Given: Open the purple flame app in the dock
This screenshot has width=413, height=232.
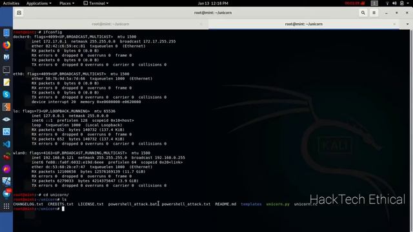Looking at the screenshot, I should [6, 169].
